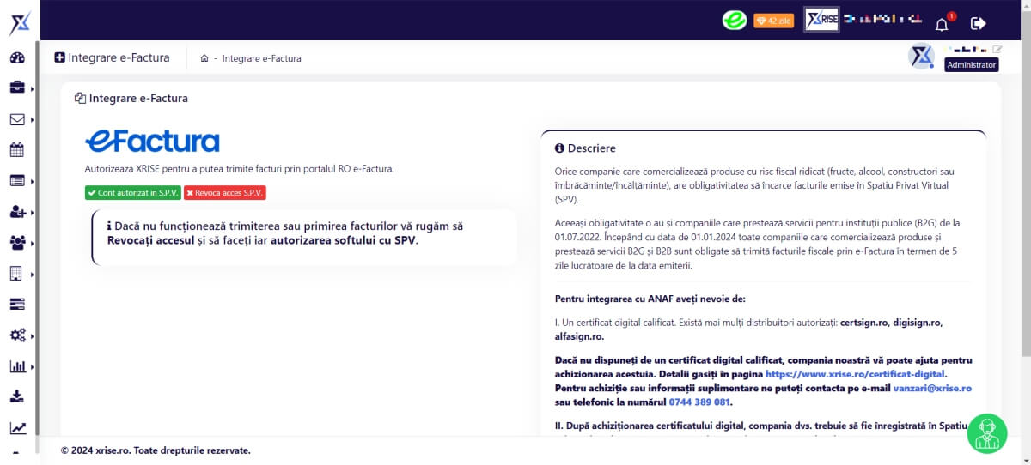Open the settings gears icon in sidebar
This screenshot has height=465, width=1031.
pyautogui.click(x=17, y=335)
